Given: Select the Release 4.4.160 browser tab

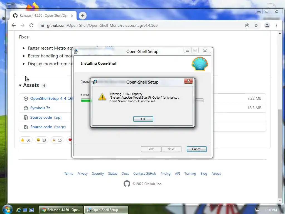Looking at the screenshot, I should [x=43, y=16].
